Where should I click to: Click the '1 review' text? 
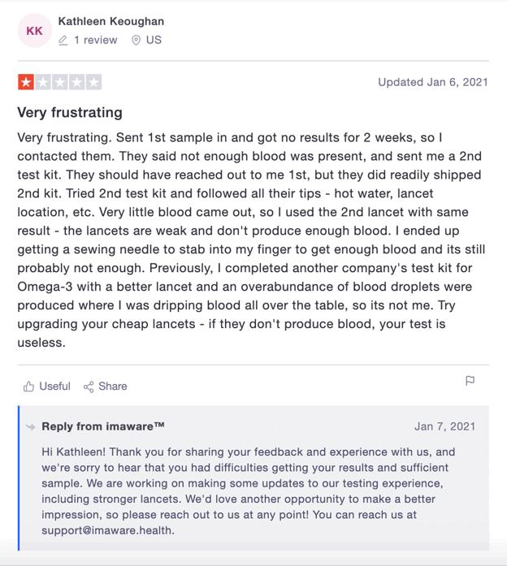click(x=96, y=40)
